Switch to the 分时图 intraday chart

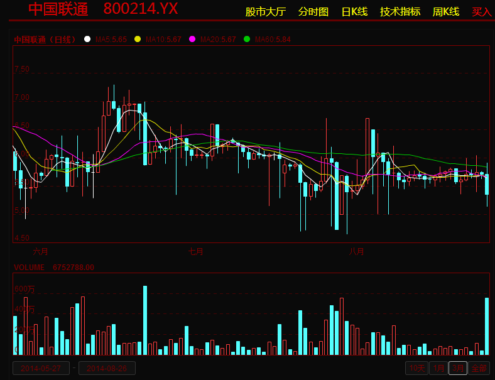tap(313, 12)
